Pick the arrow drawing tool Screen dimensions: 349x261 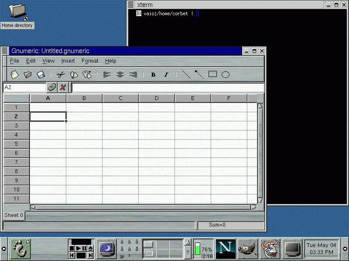pyautogui.click(x=199, y=74)
